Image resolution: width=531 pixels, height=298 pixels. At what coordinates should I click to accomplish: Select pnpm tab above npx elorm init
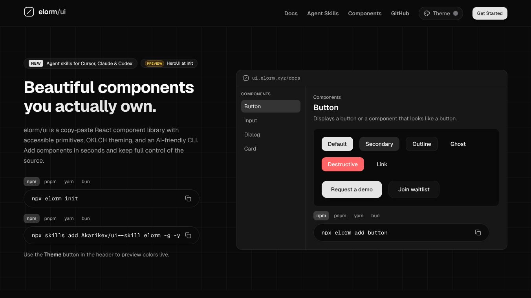[x=50, y=182]
